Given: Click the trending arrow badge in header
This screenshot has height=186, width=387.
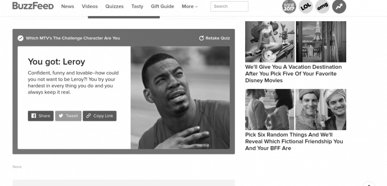Looking at the screenshot, I should (339, 6).
